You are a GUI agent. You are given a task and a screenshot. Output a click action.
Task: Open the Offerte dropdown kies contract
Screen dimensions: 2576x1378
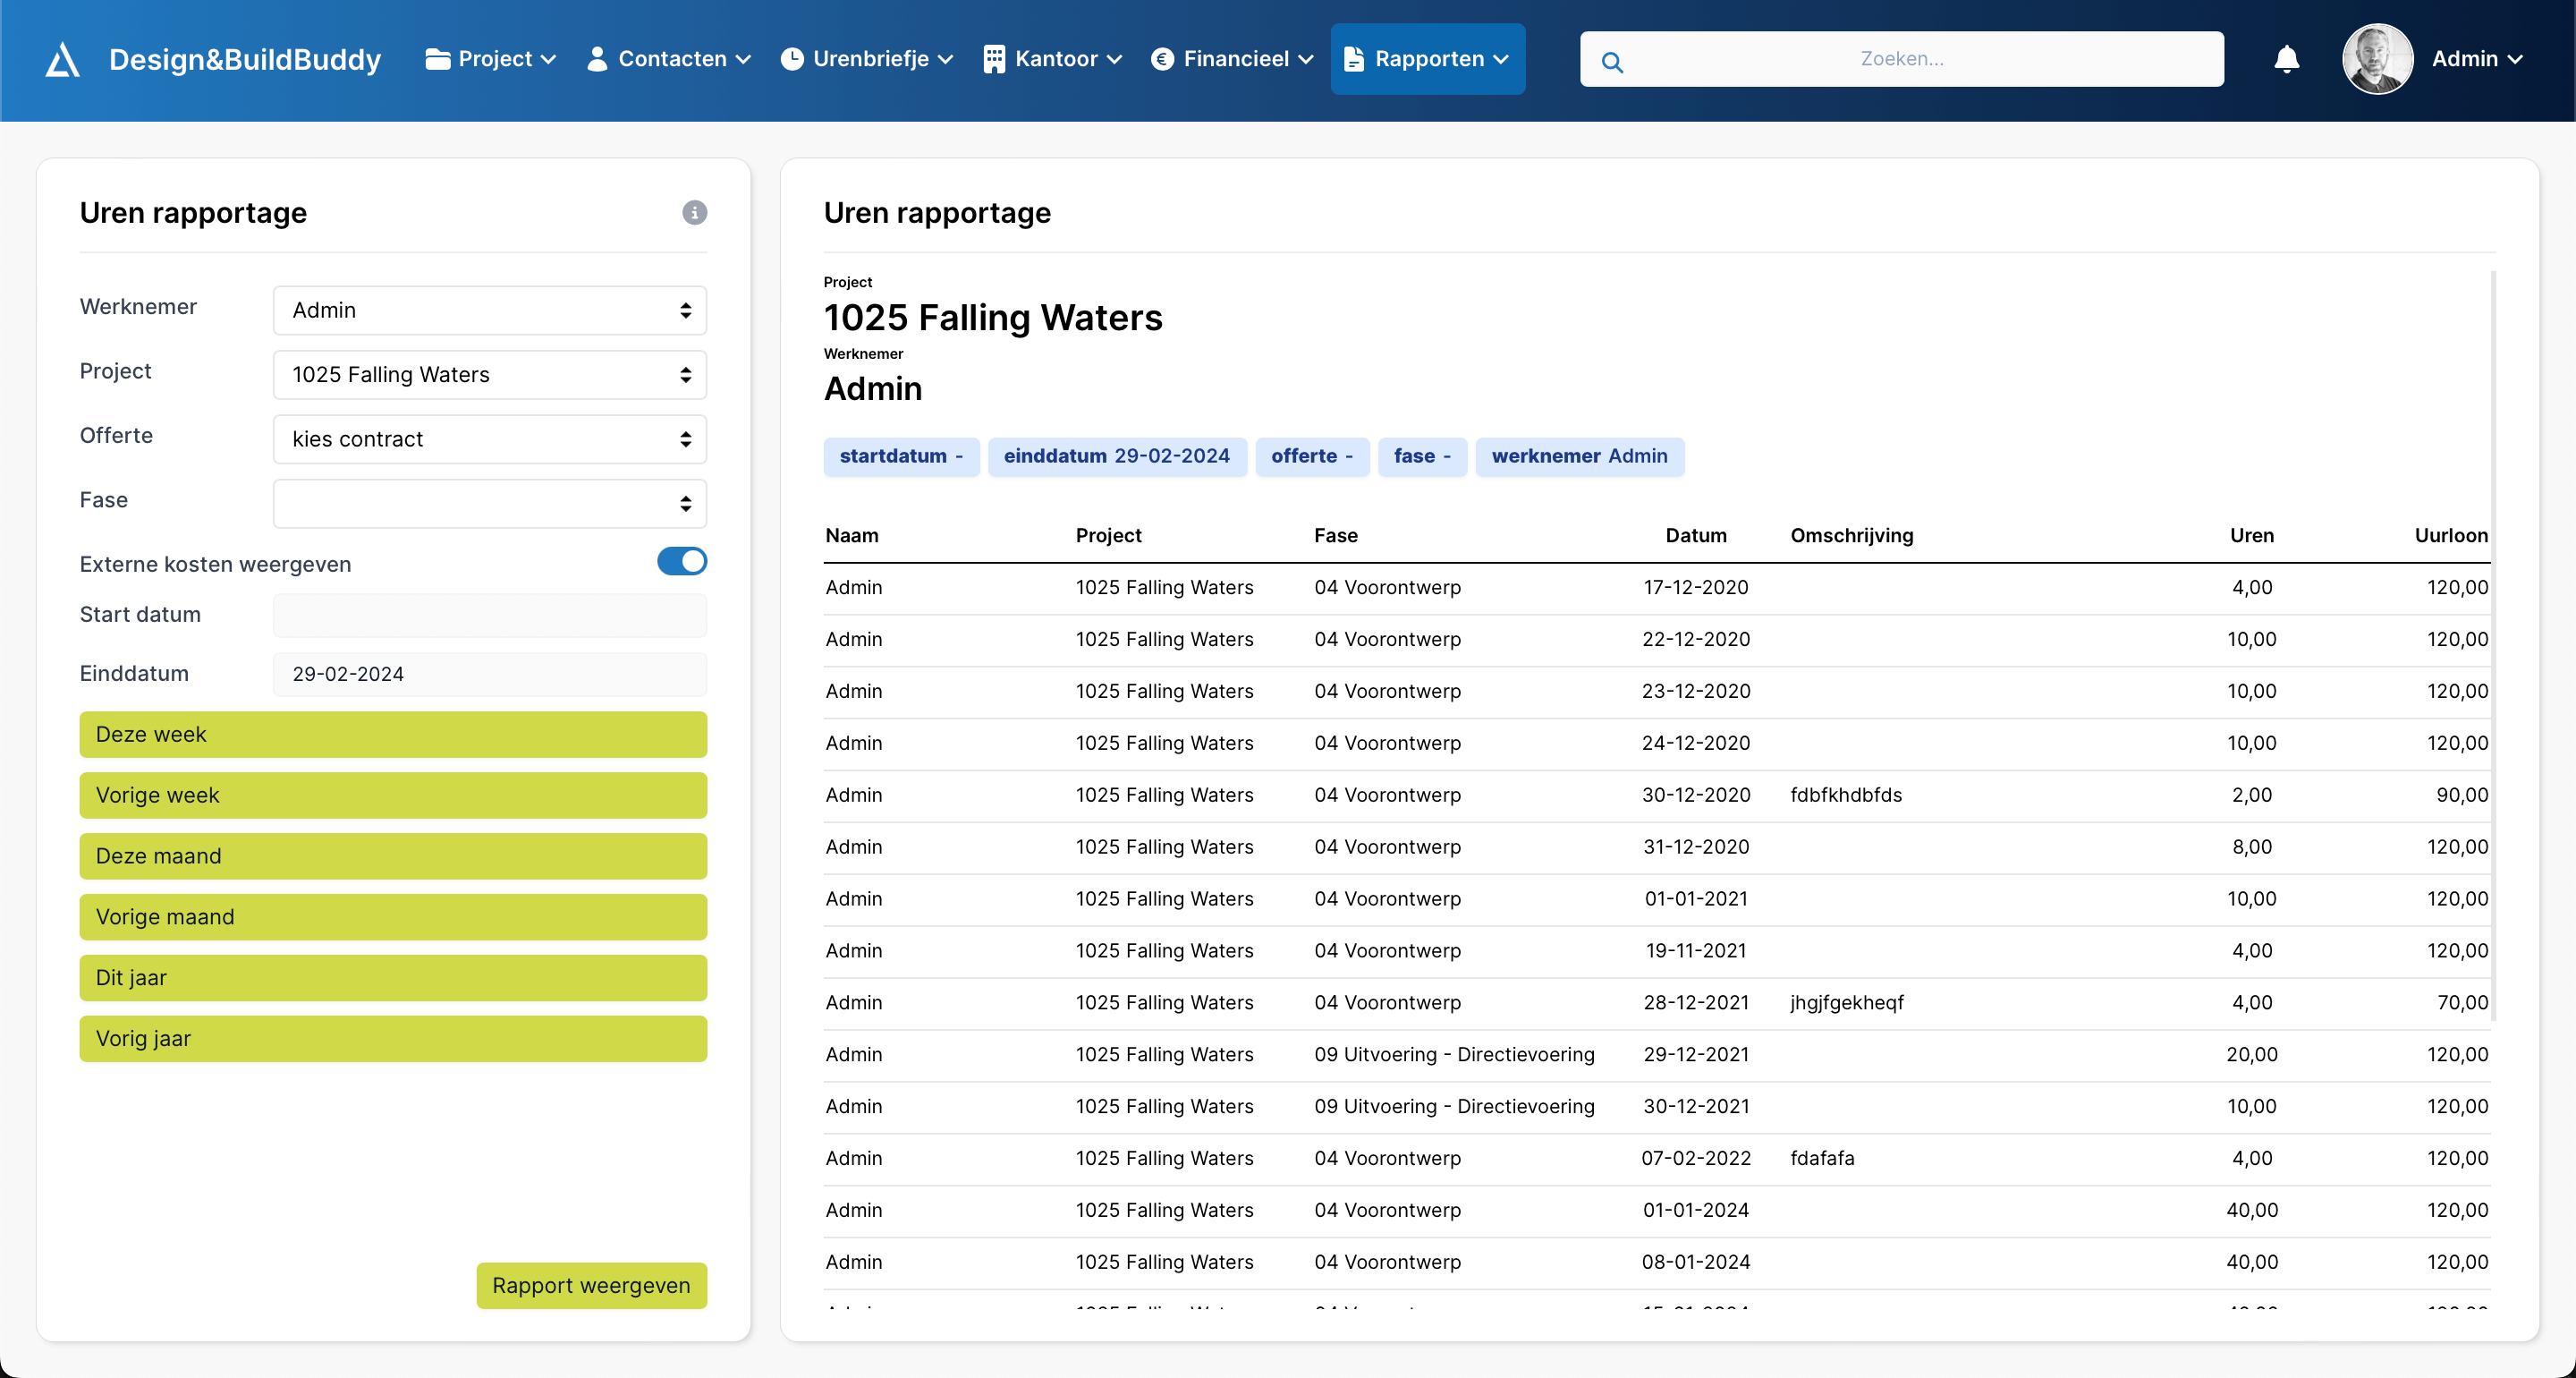click(490, 439)
